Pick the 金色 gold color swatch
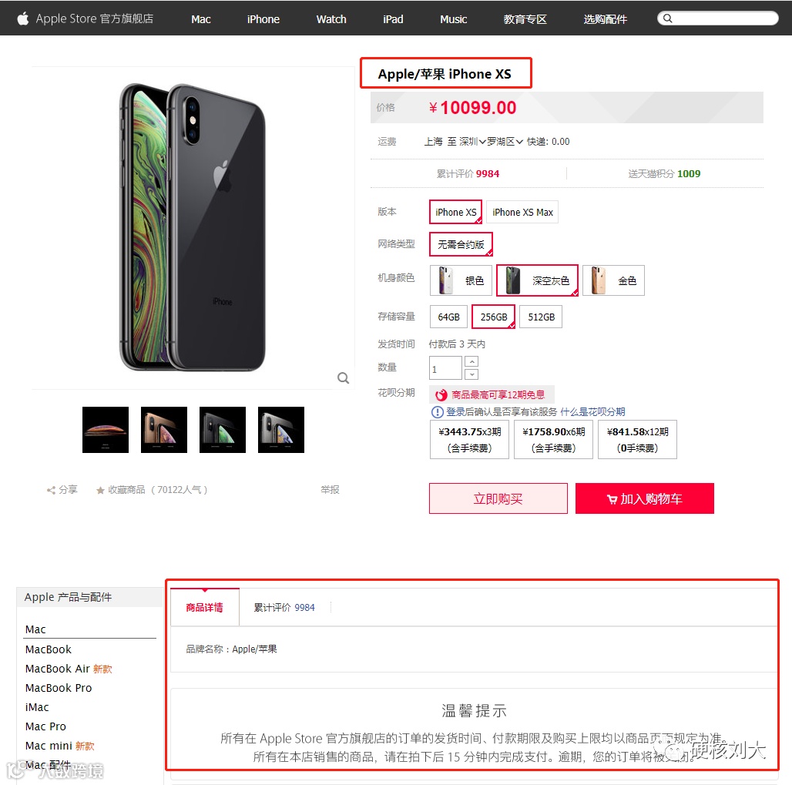Screen dimensions: 792x785 [x=613, y=280]
